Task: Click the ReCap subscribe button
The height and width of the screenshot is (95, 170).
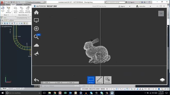Action: click(141, 6)
